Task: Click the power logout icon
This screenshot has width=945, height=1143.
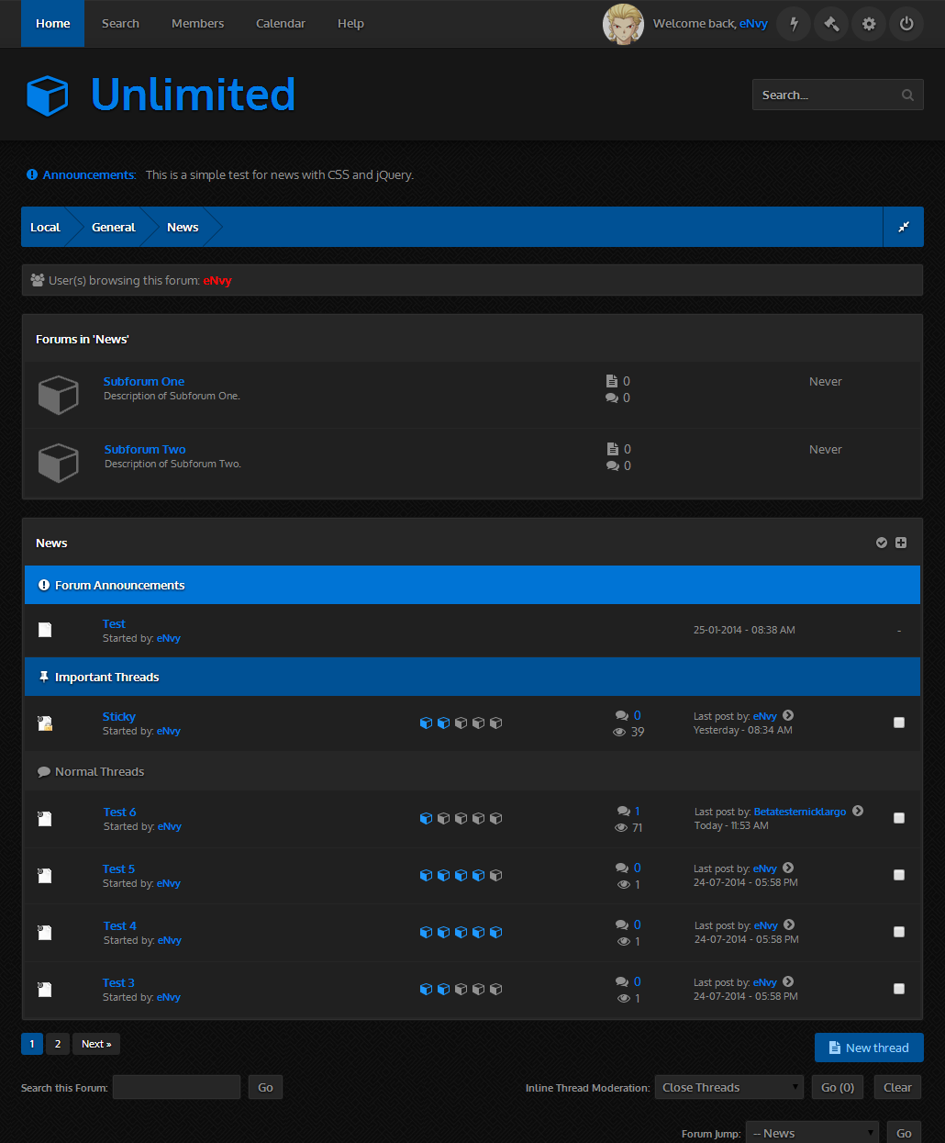Action: 906,24
